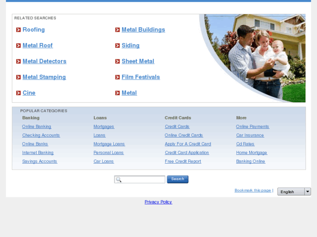Click the RELATED SEARCHES label
Image resolution: width=317 pixels, height=237 pixels.
tap(35, 18)
